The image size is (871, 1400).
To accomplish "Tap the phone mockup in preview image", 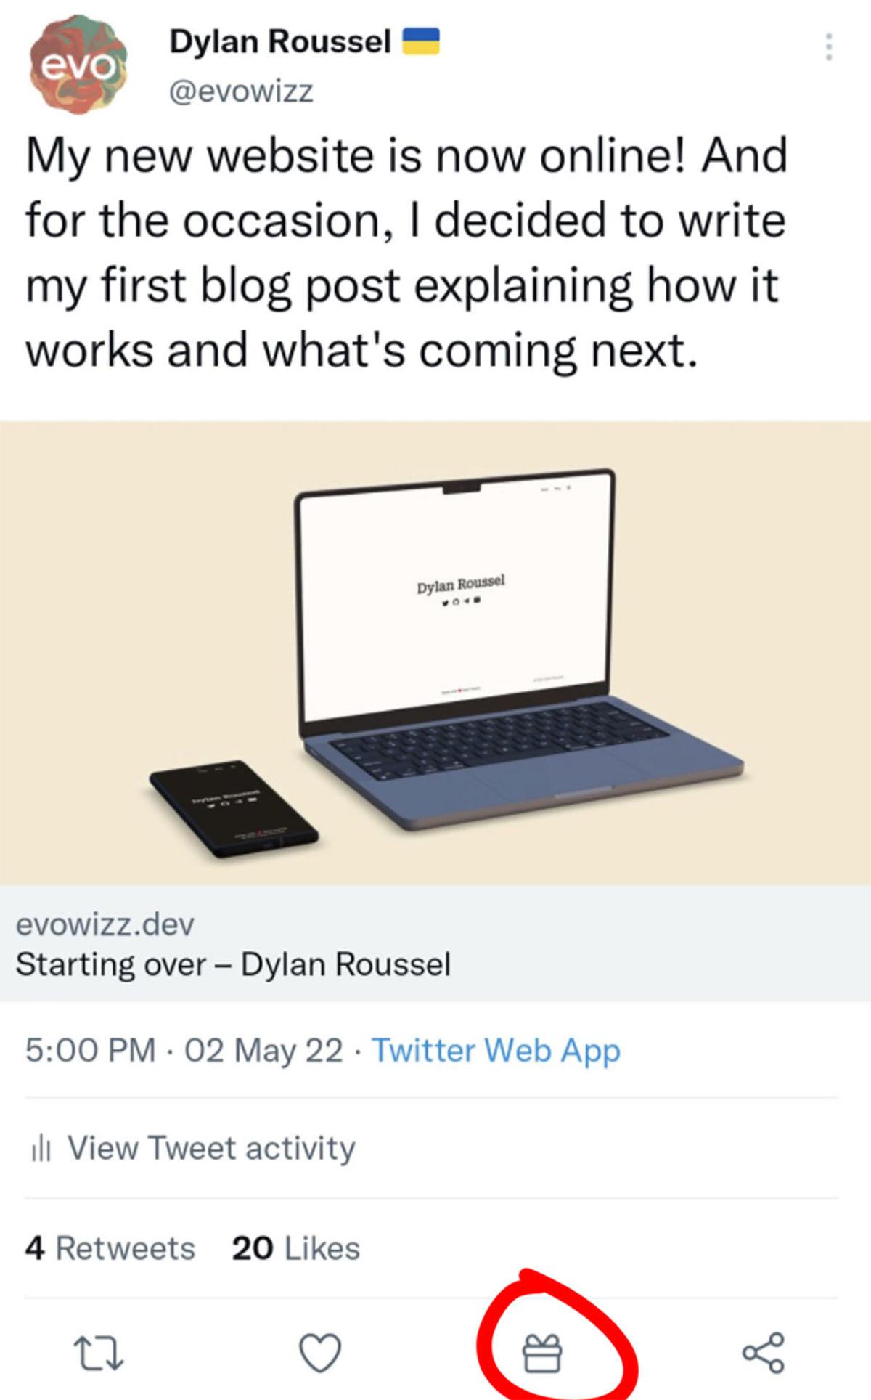I will pyautogui.click(x=234, y=807).
